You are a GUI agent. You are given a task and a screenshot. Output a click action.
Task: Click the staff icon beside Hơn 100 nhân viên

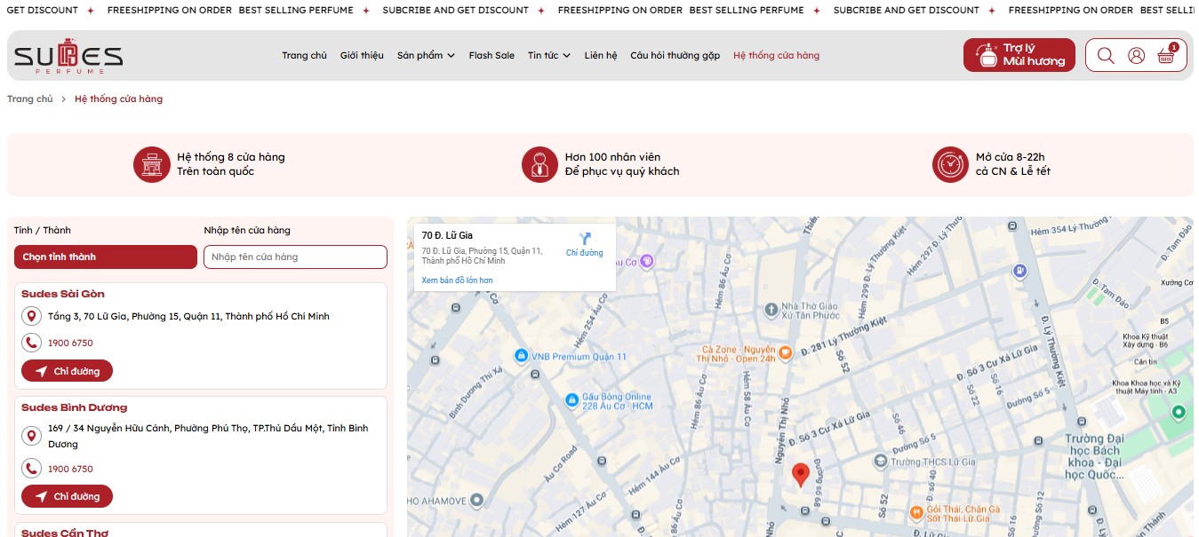(540, 164)
